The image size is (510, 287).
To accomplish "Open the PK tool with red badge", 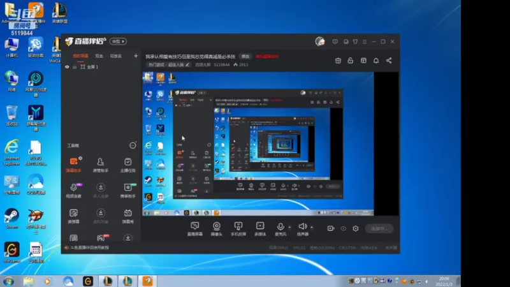I will (x=102, y=237).
